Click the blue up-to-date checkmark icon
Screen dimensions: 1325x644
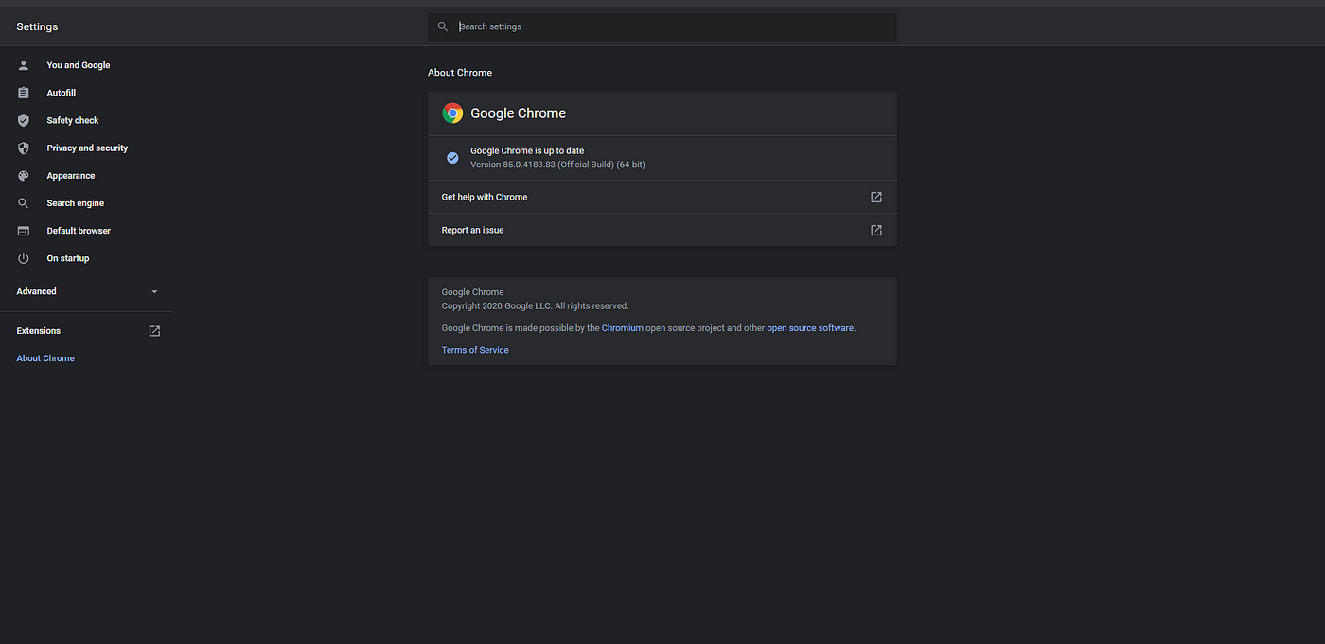[x=452, y=158]
